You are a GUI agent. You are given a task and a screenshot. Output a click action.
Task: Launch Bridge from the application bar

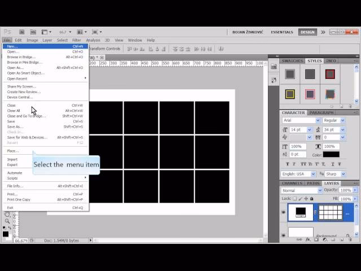point(21,32)
